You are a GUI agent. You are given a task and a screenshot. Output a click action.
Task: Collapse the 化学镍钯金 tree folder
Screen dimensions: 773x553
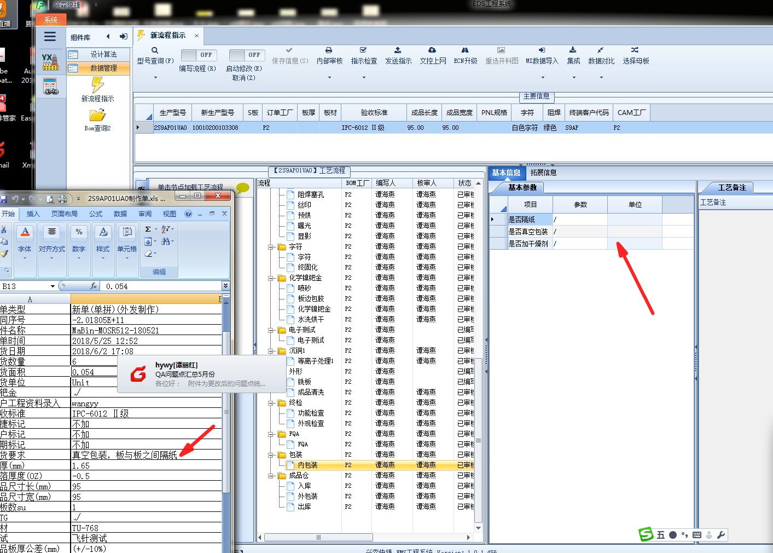(x=271, y=278)
